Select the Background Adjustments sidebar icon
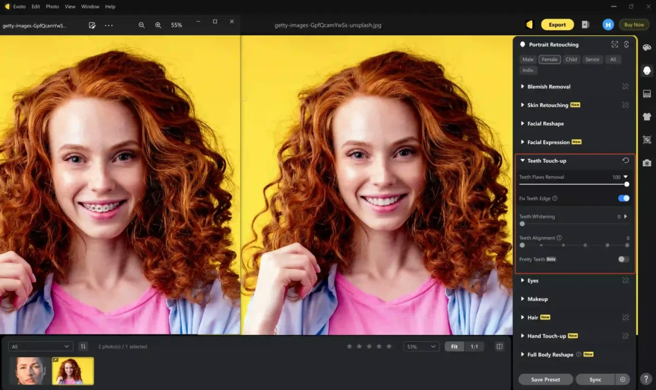Screen dimensions: 656x390 tap(647, 93)
